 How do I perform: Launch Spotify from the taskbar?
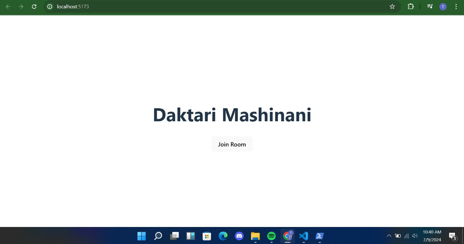pos(271,236)
